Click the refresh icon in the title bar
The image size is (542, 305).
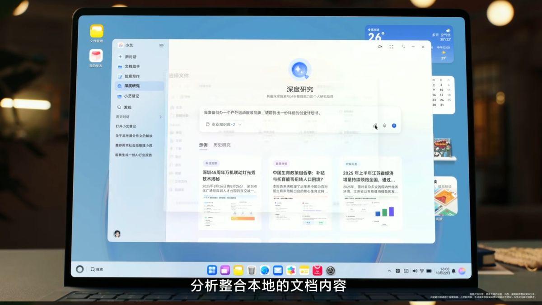[402, 47]
